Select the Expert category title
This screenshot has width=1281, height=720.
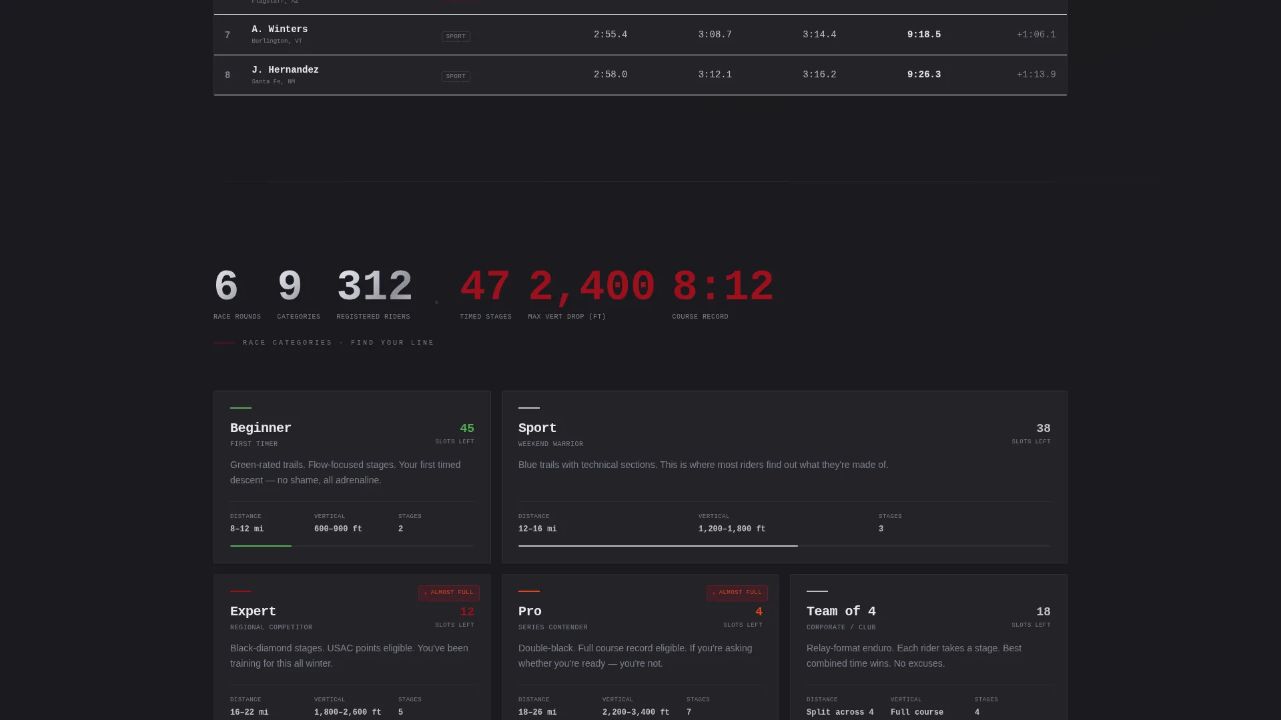click(x=253, y=611)
